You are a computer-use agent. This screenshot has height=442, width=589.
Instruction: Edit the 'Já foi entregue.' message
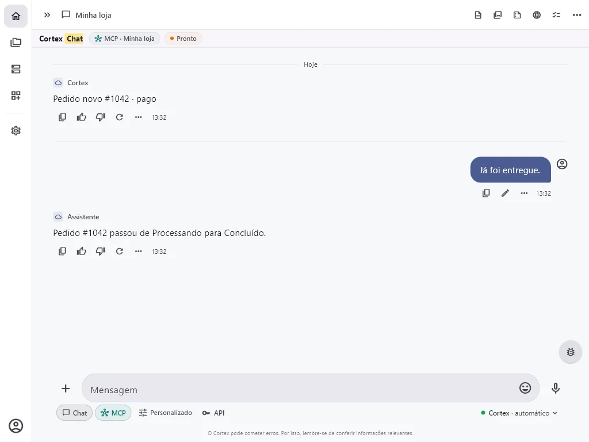pos(505,193)
